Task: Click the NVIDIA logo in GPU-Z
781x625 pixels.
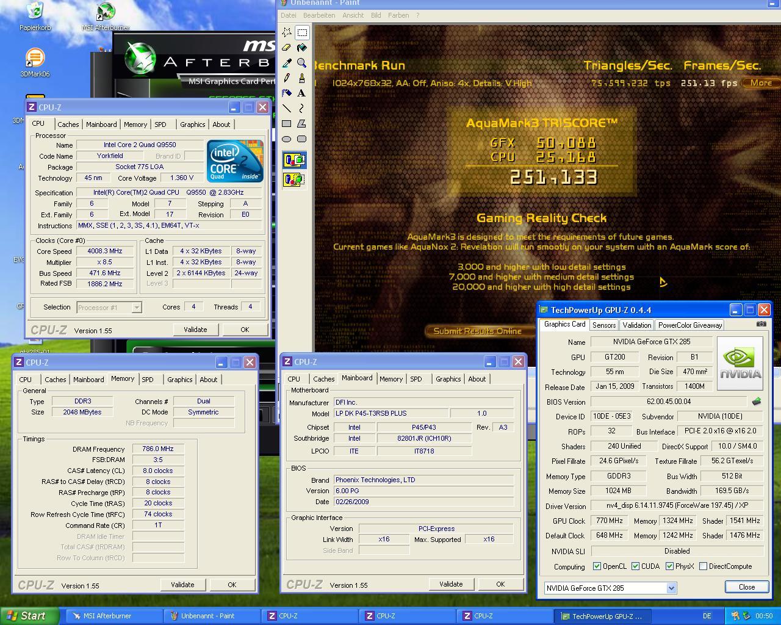Action: [x=740, y=363]
